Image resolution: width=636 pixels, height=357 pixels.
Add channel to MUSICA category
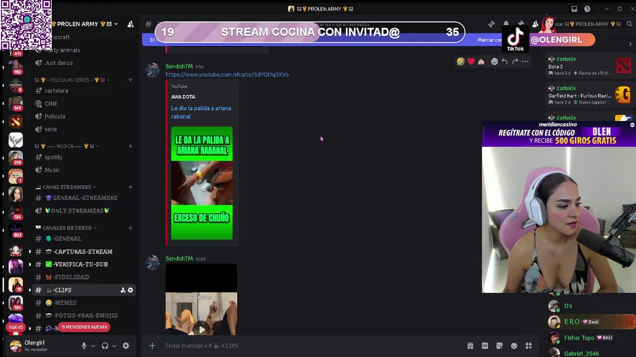click(130, 146)
